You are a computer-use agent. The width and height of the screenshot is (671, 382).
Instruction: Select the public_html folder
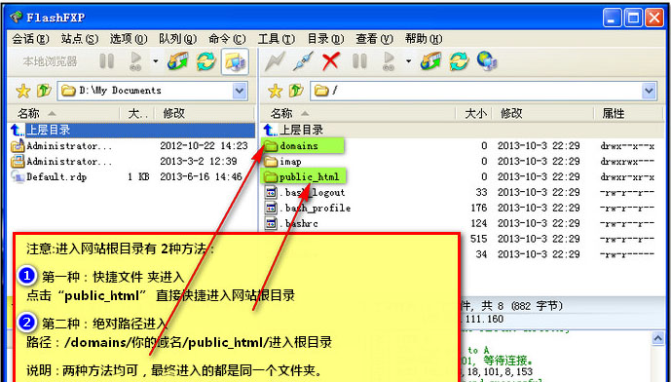[304, 176]
